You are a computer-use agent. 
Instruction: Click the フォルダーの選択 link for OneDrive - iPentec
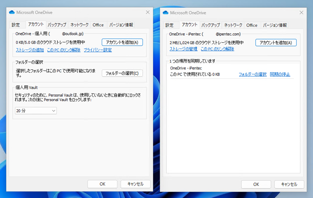(253, 74)
